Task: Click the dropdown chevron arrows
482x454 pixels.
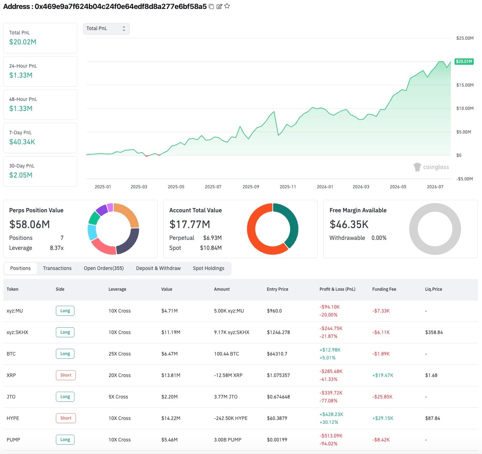Action: [124, 29]
